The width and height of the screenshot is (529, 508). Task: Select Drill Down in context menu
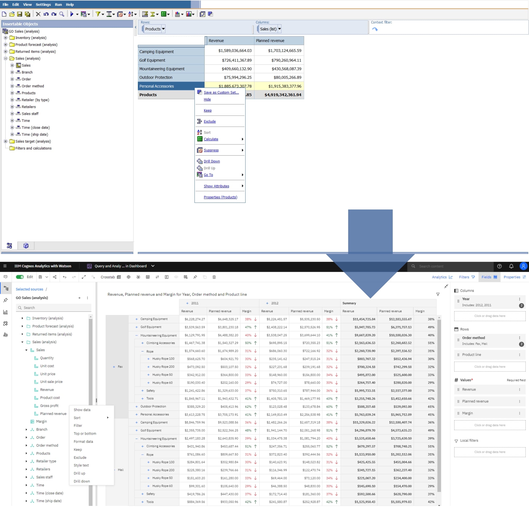click(212, 161)
